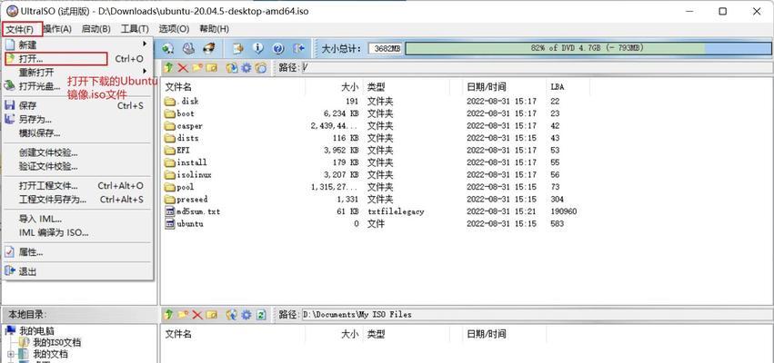
Task: Click the green refresh icon in local pane toolbar
Action: 261,314
